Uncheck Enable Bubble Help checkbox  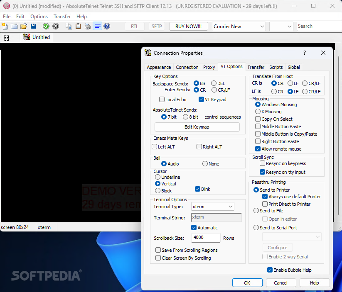pos(290,270)
